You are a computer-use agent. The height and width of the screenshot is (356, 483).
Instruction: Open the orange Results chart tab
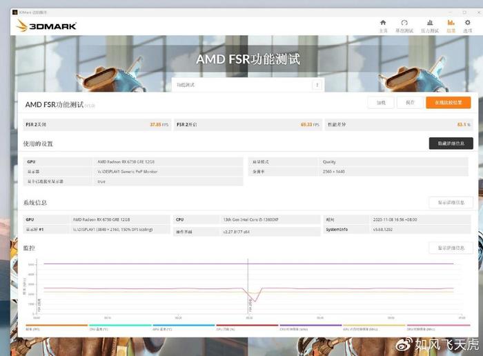451,26
